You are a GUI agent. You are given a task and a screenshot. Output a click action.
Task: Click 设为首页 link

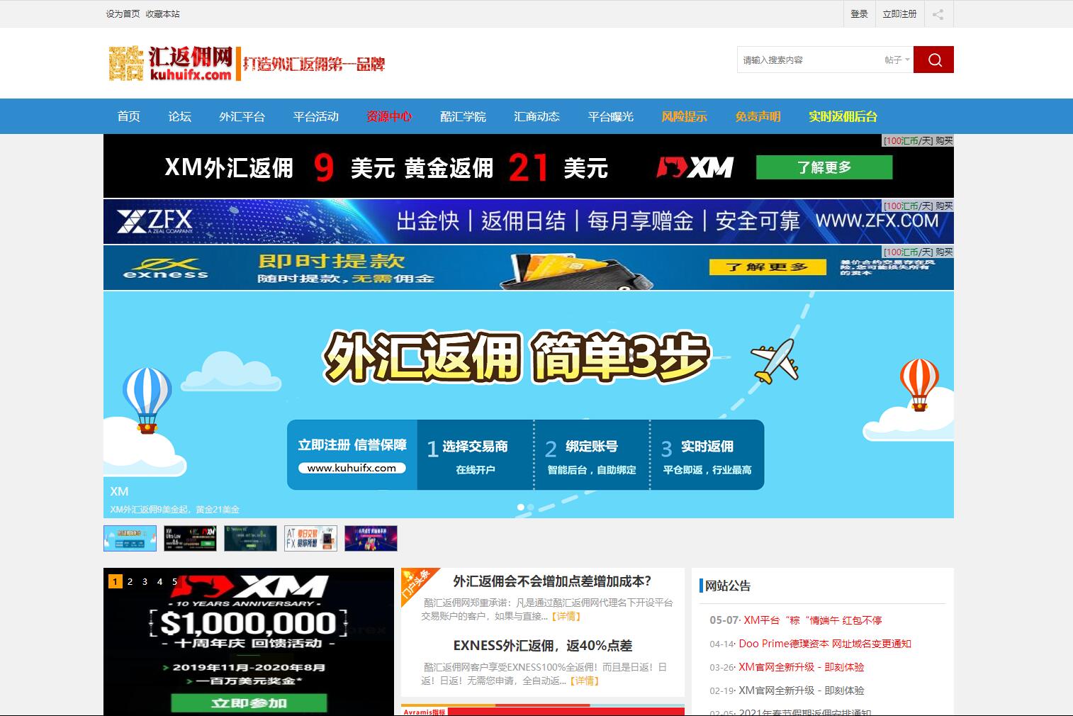click(x=123, y=14)
